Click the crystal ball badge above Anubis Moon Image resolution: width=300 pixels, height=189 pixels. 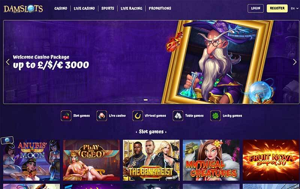(7, 140)
